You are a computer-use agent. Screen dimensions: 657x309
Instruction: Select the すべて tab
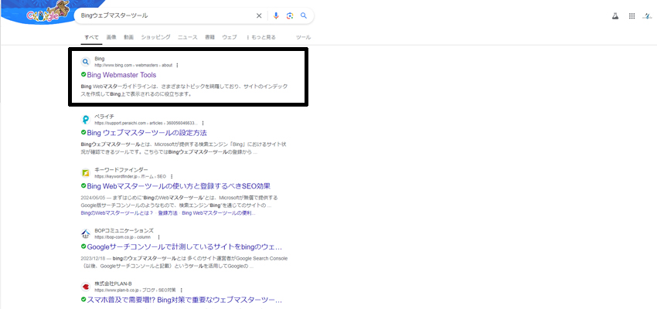click(91, 37)
